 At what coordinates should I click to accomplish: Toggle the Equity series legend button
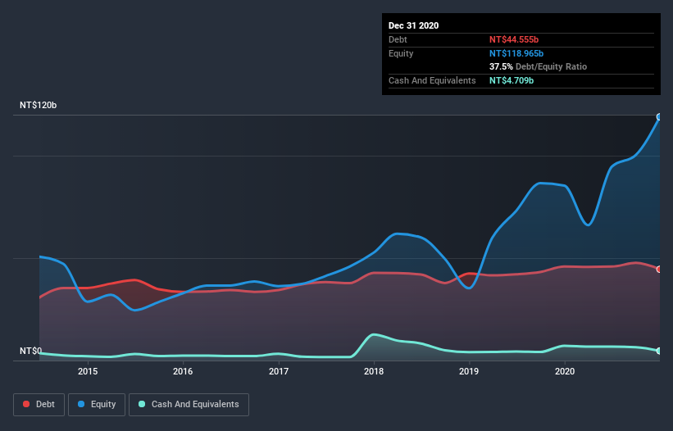coord(97,405)
